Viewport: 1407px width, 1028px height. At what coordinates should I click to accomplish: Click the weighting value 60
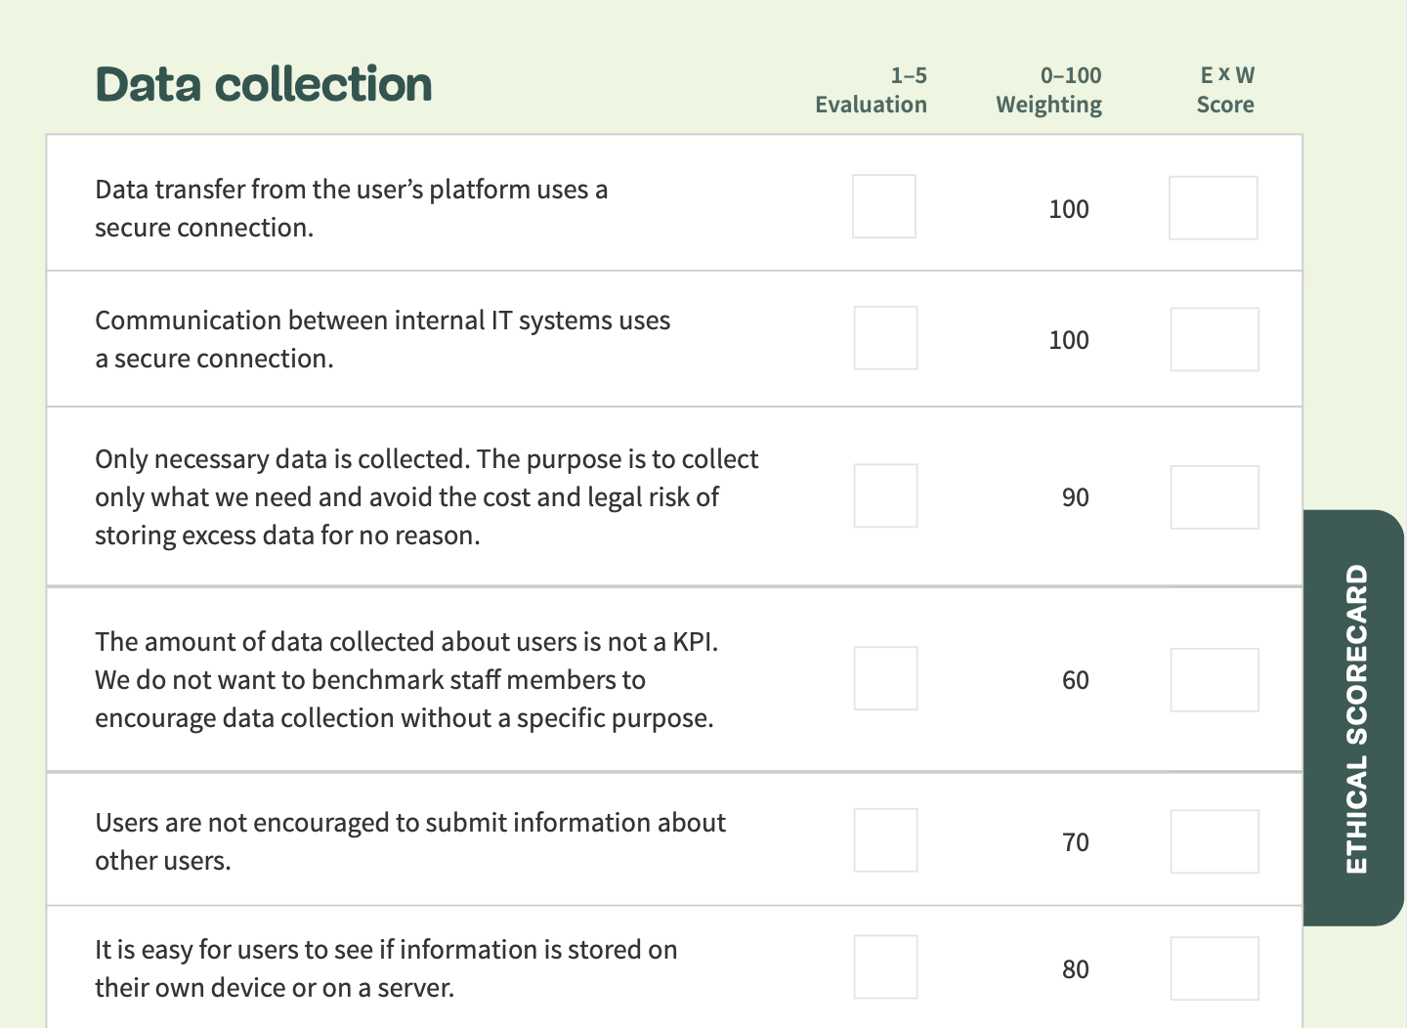coord(1075,680)
